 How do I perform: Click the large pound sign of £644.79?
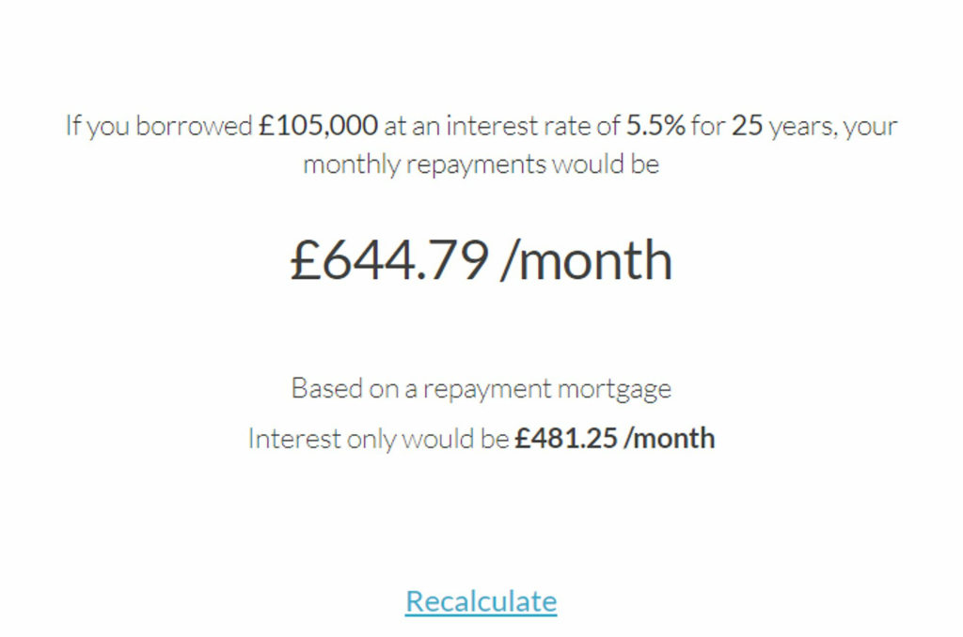[x=306, y=260]
